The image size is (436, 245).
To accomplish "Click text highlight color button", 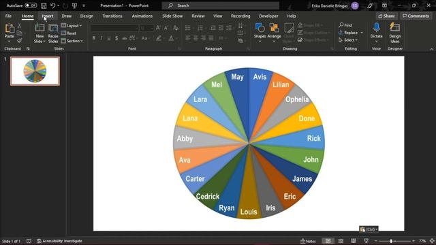I will tap(159, 38).
